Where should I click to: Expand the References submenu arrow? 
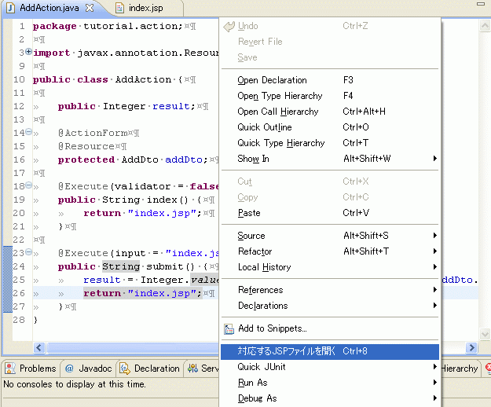[435, 290]
